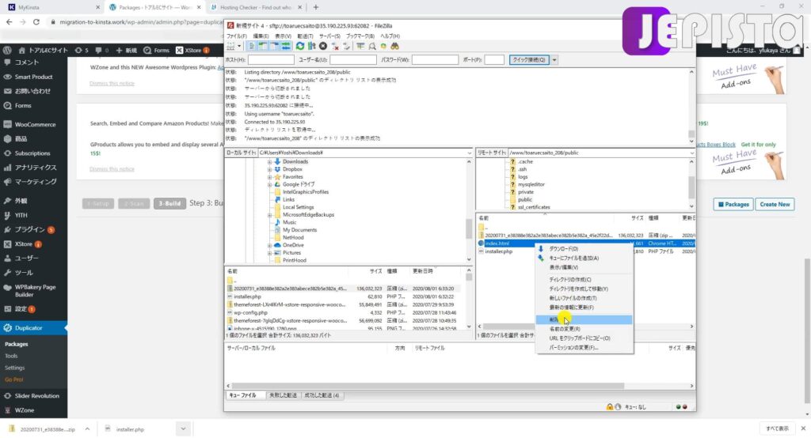Expand the OneDrive tree node
Screen dimensions: 811x438
click(x=269, y=245)
